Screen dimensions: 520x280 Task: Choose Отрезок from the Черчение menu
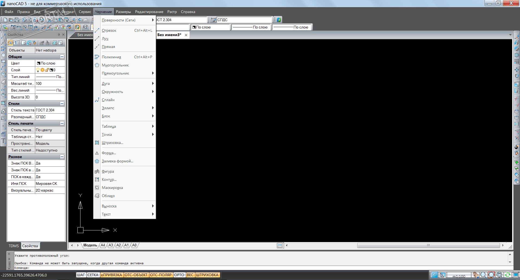tap(125, 30)
